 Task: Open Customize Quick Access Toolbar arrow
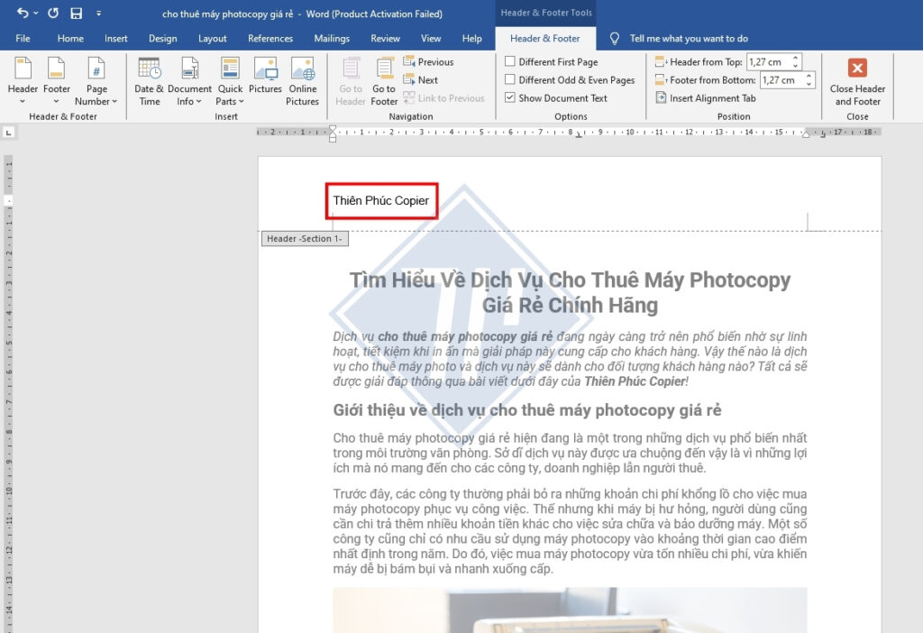98,13
